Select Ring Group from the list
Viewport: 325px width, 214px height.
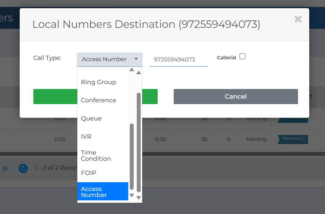(x=103, y=82)
